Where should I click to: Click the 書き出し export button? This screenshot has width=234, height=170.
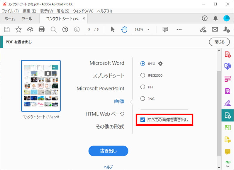[x=108, y=151]
